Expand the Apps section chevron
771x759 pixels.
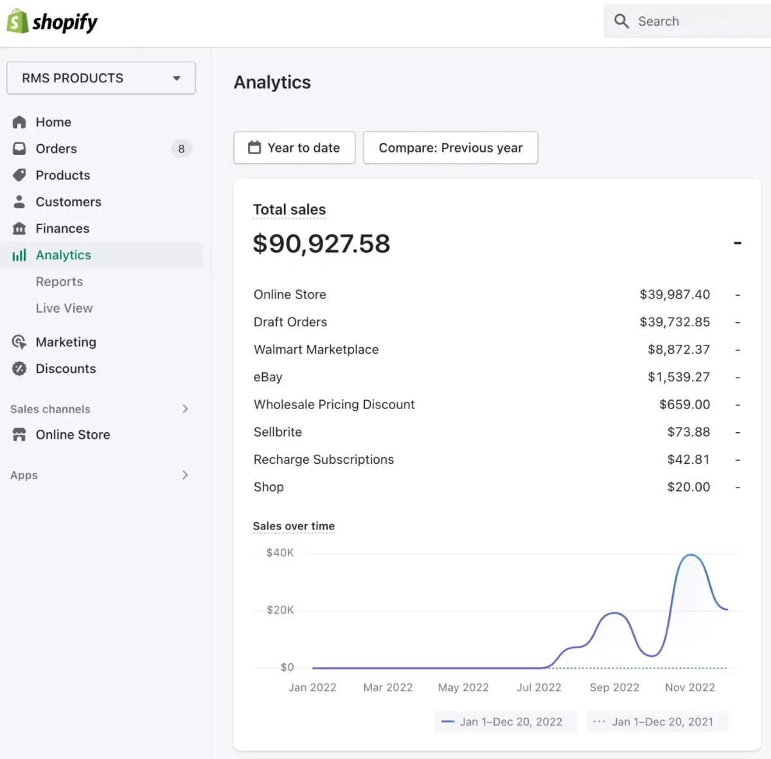coord(185,475)
